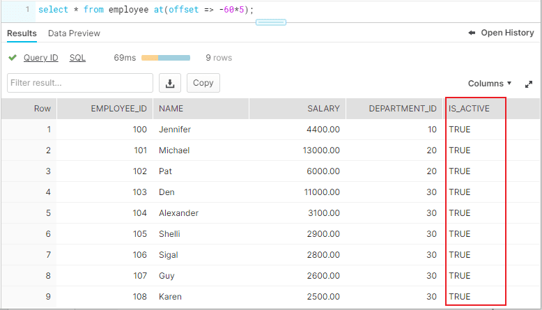Select employee ID cell 107
Viewport: 542px width, 310px height.
(140, 276)
